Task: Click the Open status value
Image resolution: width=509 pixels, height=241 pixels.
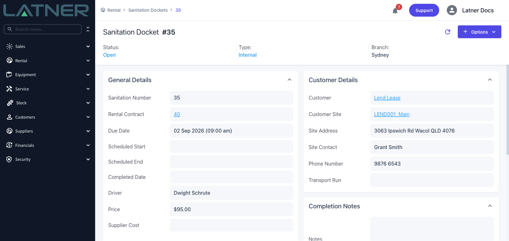Action: [109, 55]
